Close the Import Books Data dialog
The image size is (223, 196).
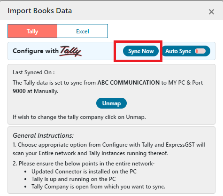[211, 12]
